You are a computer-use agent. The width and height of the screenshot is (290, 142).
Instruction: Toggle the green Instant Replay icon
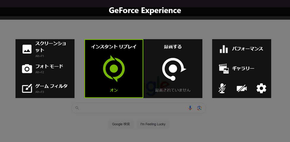pos(114,69)
